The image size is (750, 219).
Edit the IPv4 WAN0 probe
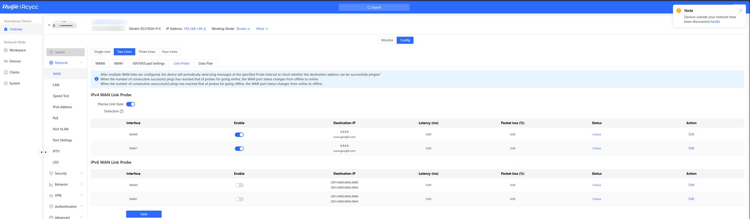click(691, 134)
